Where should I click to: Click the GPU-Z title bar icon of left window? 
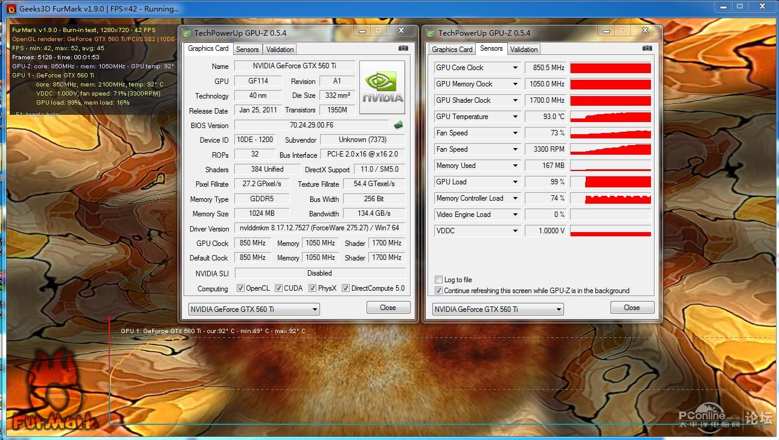[187, 33]
